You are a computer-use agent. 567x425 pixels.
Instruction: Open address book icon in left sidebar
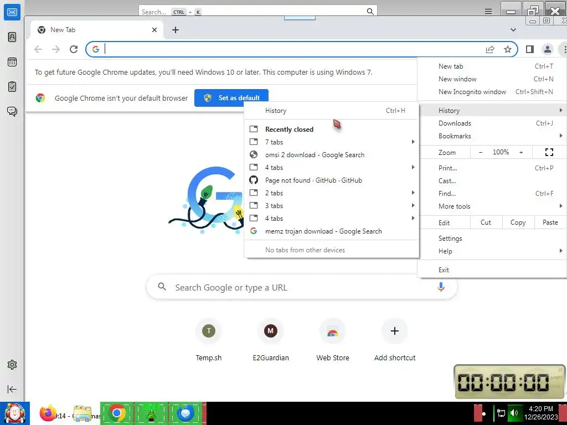[12, 37]
